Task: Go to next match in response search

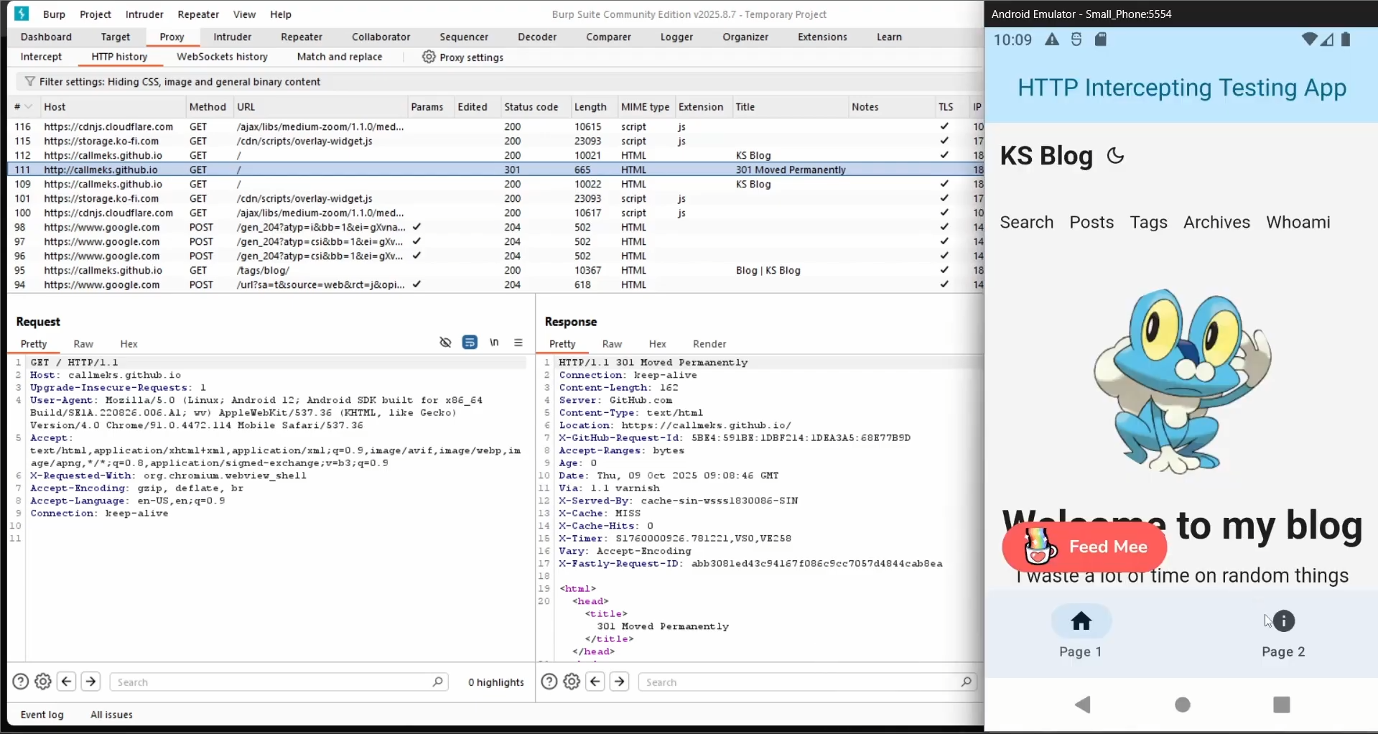Action: pyautogui.click(x=620, y=682)
